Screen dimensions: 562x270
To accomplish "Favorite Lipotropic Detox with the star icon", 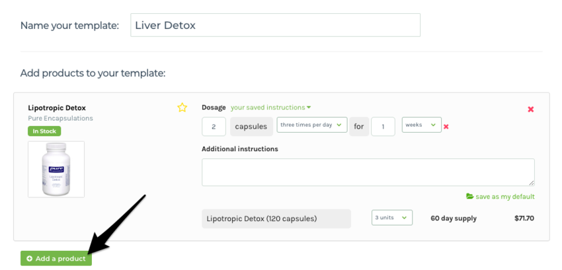I will (182, 108).
